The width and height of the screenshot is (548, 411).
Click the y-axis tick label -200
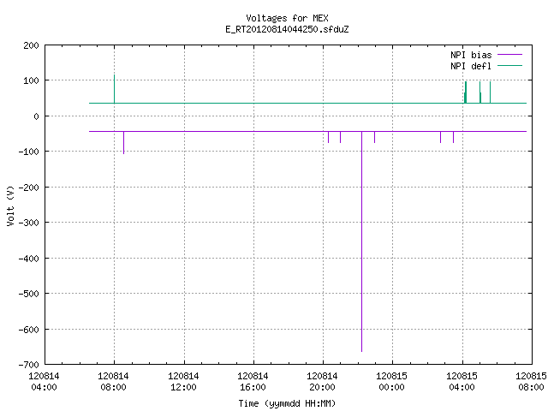coord(28,188)
